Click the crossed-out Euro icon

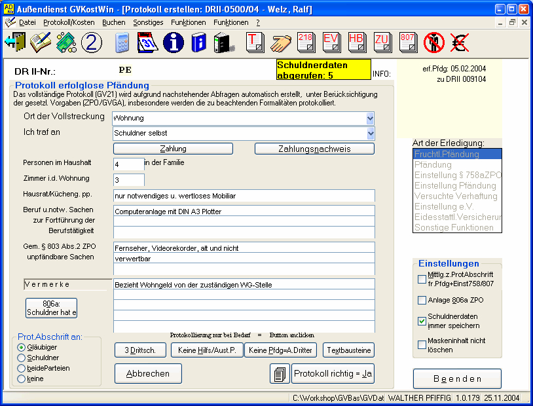coord(458,43)
